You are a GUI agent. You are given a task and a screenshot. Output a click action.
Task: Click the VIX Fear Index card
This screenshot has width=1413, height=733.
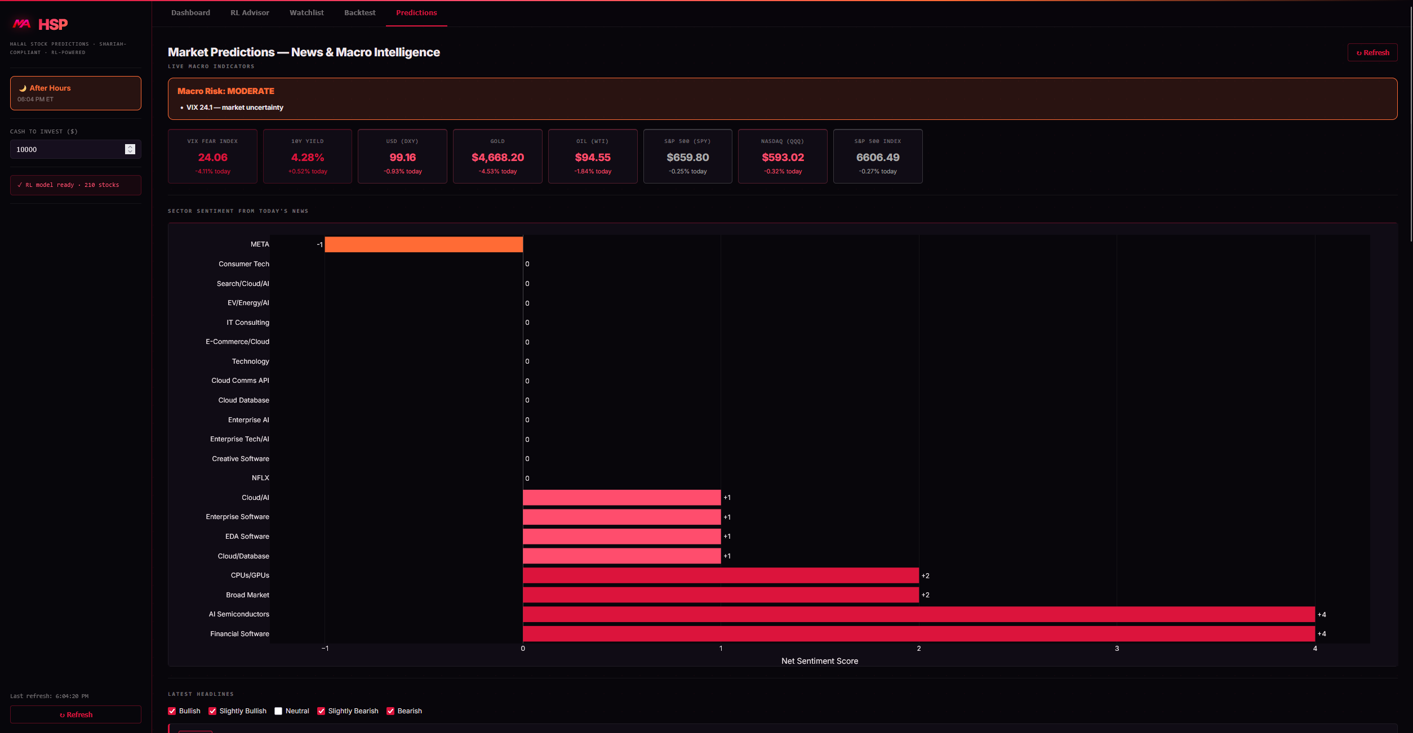pos(212,157)
